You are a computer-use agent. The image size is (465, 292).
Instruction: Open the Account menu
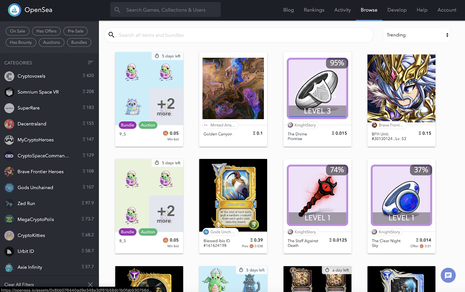tap(447, 10)
